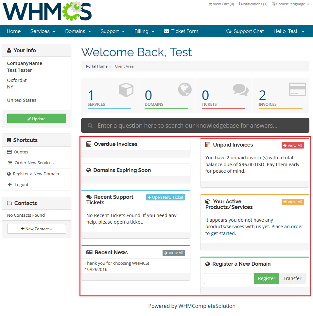
Task: Follow the Portal Home breadcrumb link
Action: tap(97, 66)
